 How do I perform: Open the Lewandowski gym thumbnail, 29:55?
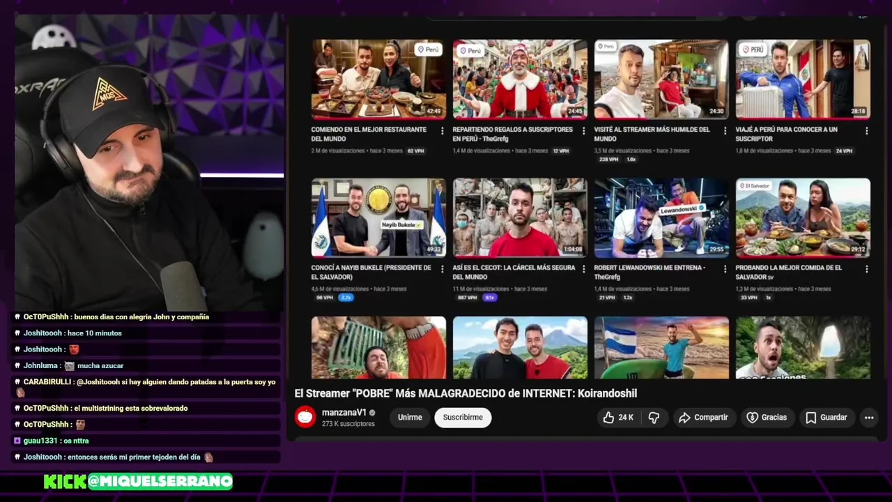(x=661, y=218)
